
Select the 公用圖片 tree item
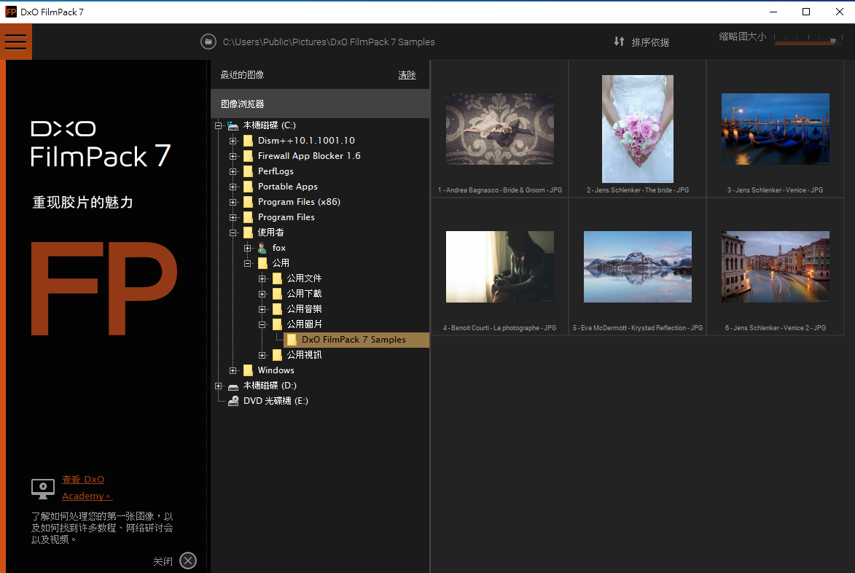pos(304,324)
